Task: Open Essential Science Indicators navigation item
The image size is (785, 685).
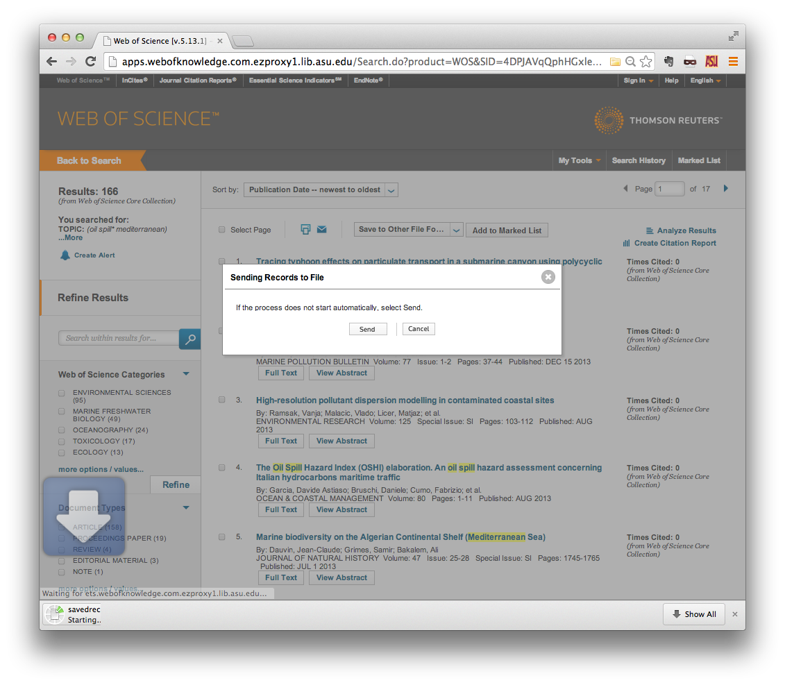Action: (x=295, y=81)
